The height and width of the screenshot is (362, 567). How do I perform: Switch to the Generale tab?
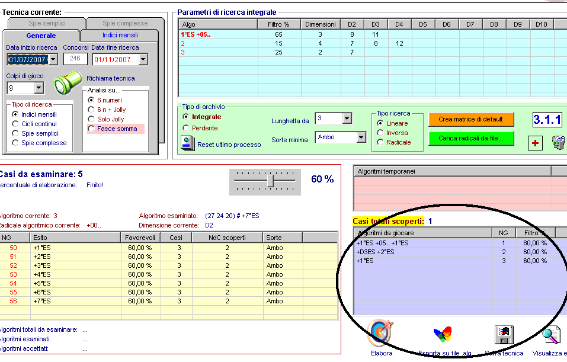click(41, 36)
